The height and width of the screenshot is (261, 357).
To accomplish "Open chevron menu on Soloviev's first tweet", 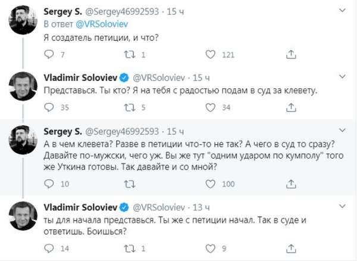I will (x=344, y=77).
